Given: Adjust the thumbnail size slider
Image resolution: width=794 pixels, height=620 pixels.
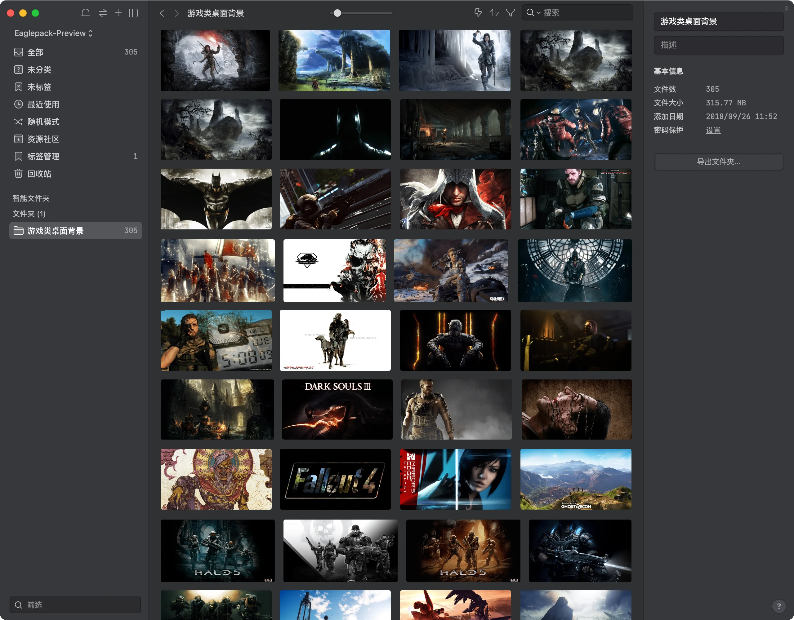Looking at the screenshot, I should 337,13.
